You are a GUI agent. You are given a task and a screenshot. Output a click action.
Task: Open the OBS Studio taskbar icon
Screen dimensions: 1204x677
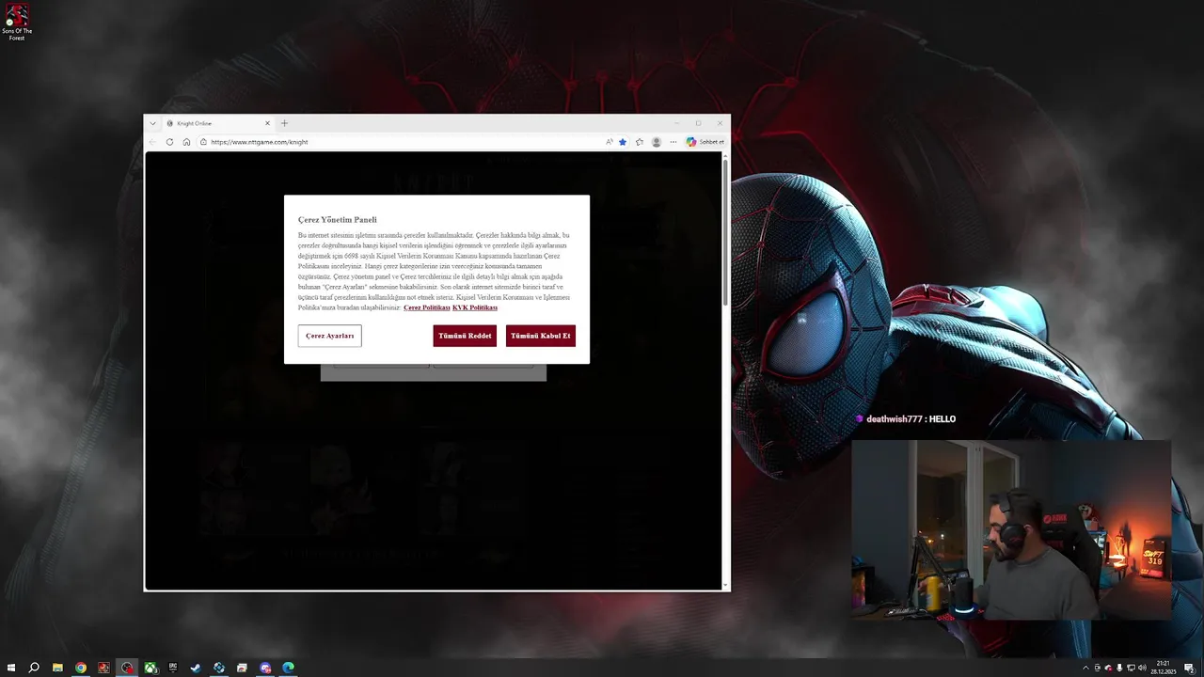tap(127, 668)
